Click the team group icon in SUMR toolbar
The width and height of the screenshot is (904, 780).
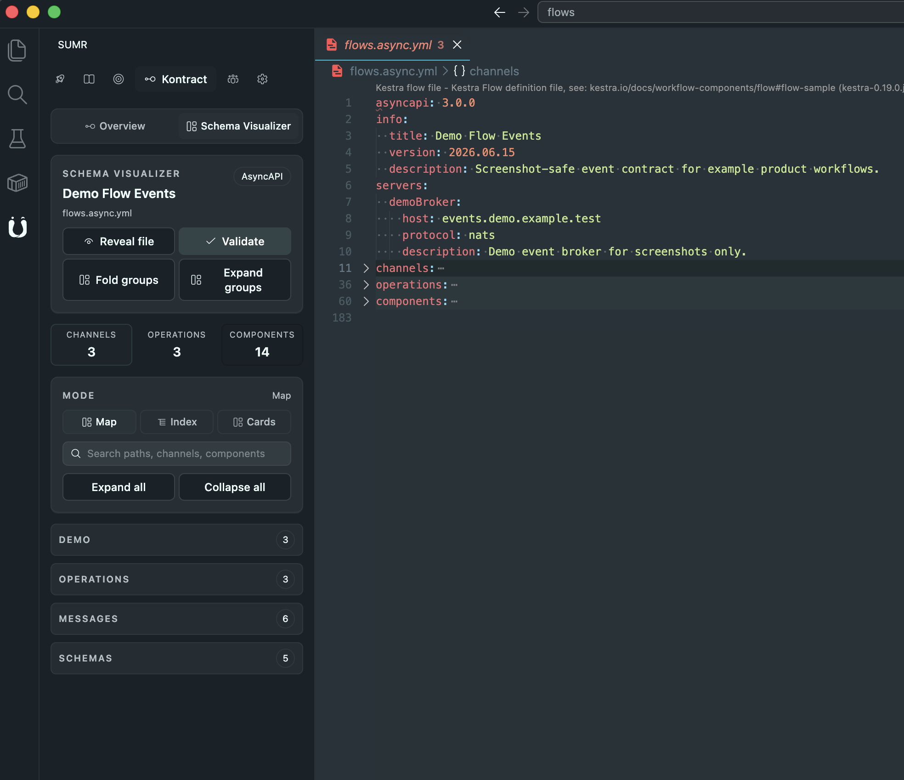(x=233, y=79)
